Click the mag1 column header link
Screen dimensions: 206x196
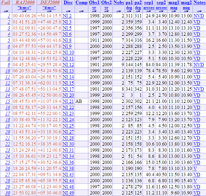173,2
